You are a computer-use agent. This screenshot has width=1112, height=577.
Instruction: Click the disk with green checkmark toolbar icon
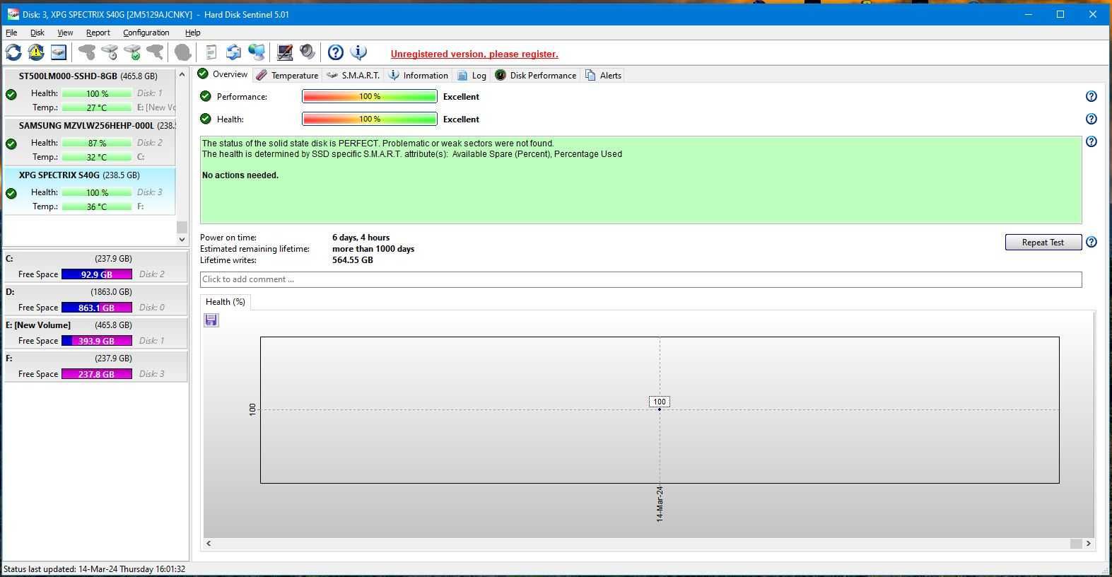tap(132, 52)
